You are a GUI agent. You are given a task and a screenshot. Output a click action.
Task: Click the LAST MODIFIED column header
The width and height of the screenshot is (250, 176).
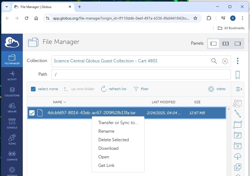coord(163,102)
